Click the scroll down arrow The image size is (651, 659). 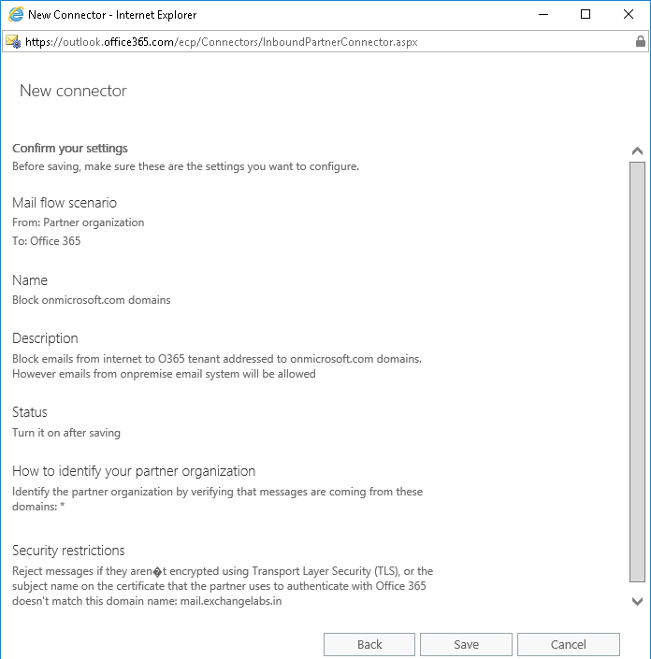637,601
